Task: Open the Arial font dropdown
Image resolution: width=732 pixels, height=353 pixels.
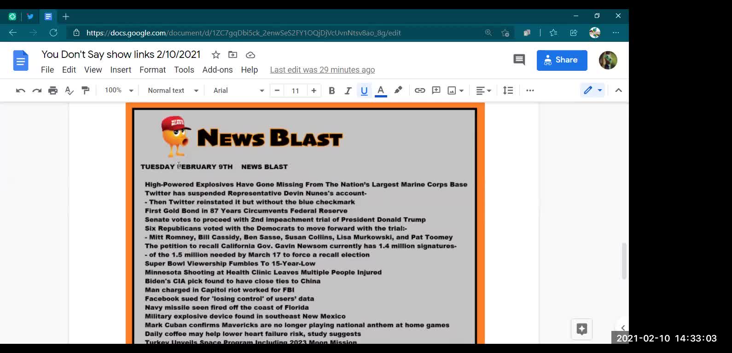Action: point(239,91)
